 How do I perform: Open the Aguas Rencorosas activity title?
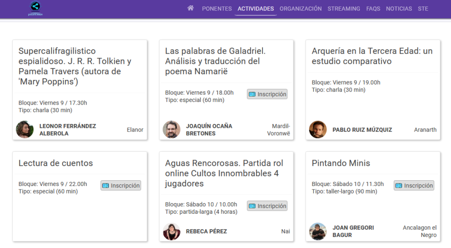click(x=224, y=173)
